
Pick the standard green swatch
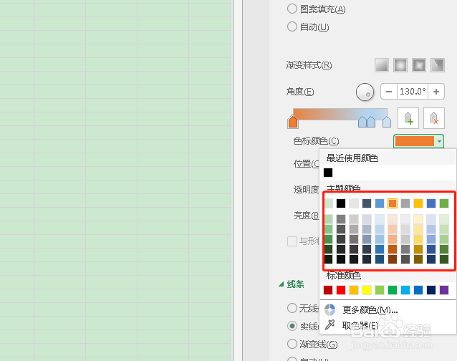pos(393,290)
